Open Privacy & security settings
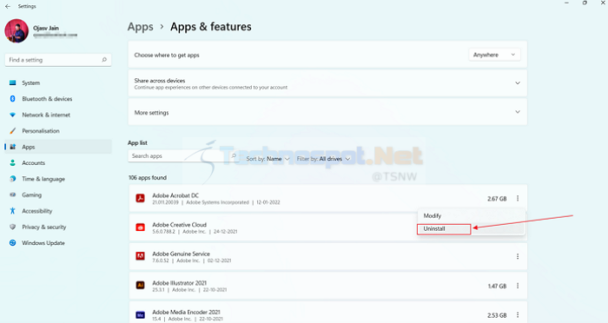Viewport: 608px width, 323px height. (x=58, y=227)
